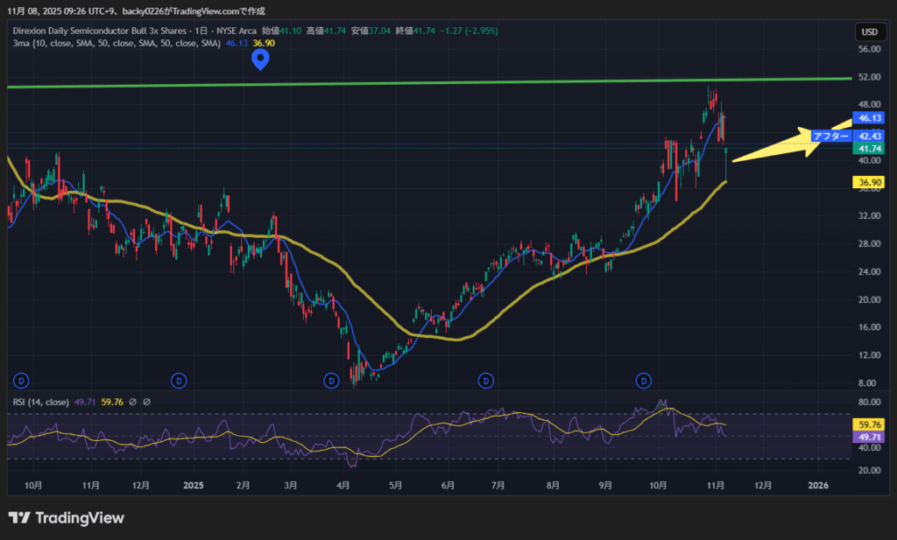Click the yellow 36.90 axis price tag
The height and width of the screenshot is (540, 897).
869,182
